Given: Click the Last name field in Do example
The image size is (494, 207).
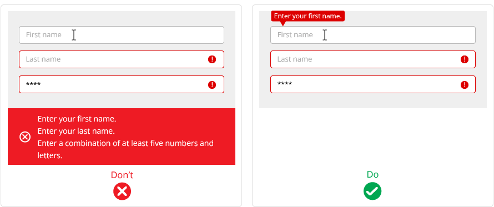Looking at the screenshot, I should tap(372, 59).
